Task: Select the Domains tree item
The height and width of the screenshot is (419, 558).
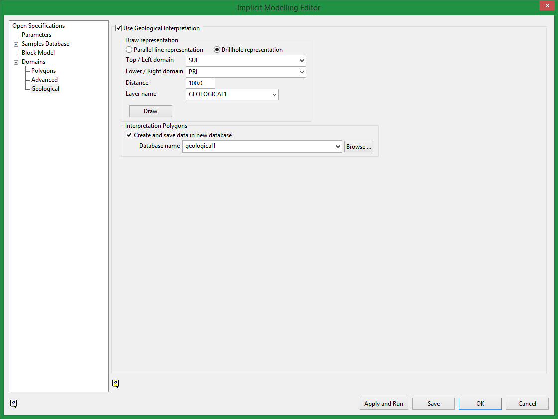Action: point(33,62)
